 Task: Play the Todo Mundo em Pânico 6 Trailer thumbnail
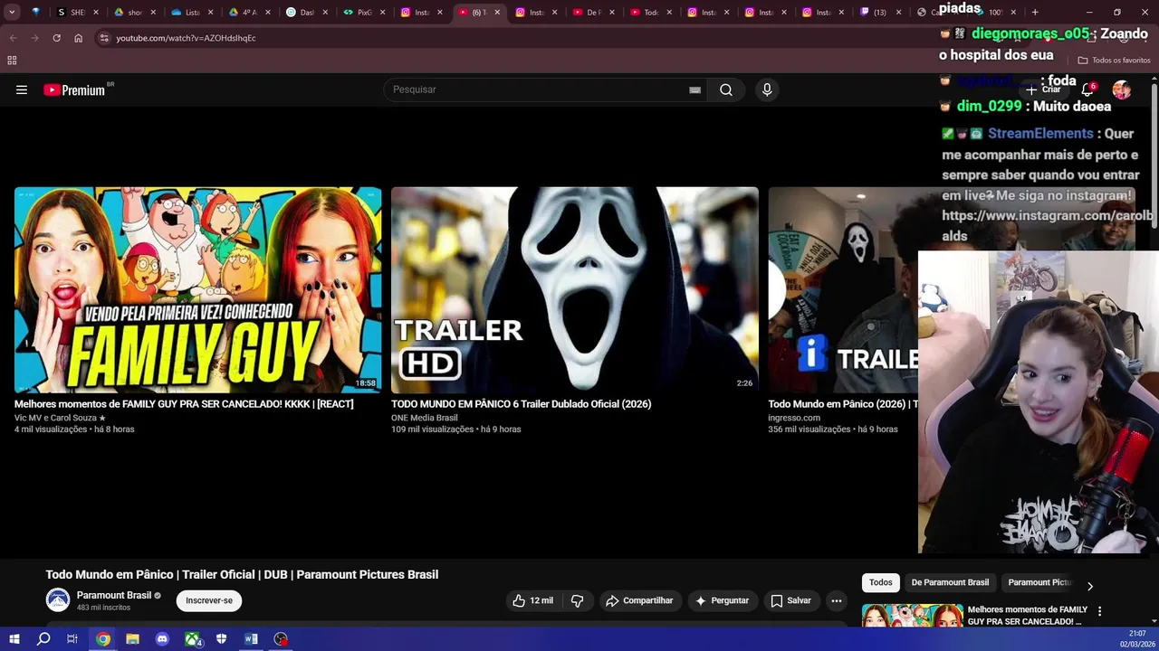574,289
